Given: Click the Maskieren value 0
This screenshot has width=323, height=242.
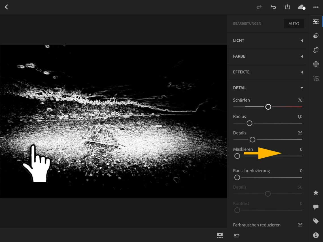Looking at the screenshot, I should (x=301, y=149).
